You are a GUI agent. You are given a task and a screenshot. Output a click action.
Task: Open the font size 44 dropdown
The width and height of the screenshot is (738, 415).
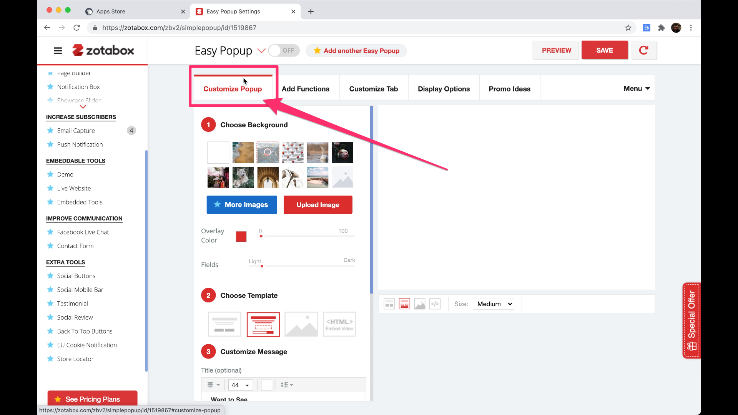pyautogui.click(x=240, y=385)
